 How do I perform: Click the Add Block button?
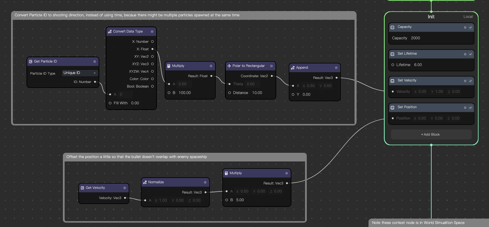(x=431, y=135)
